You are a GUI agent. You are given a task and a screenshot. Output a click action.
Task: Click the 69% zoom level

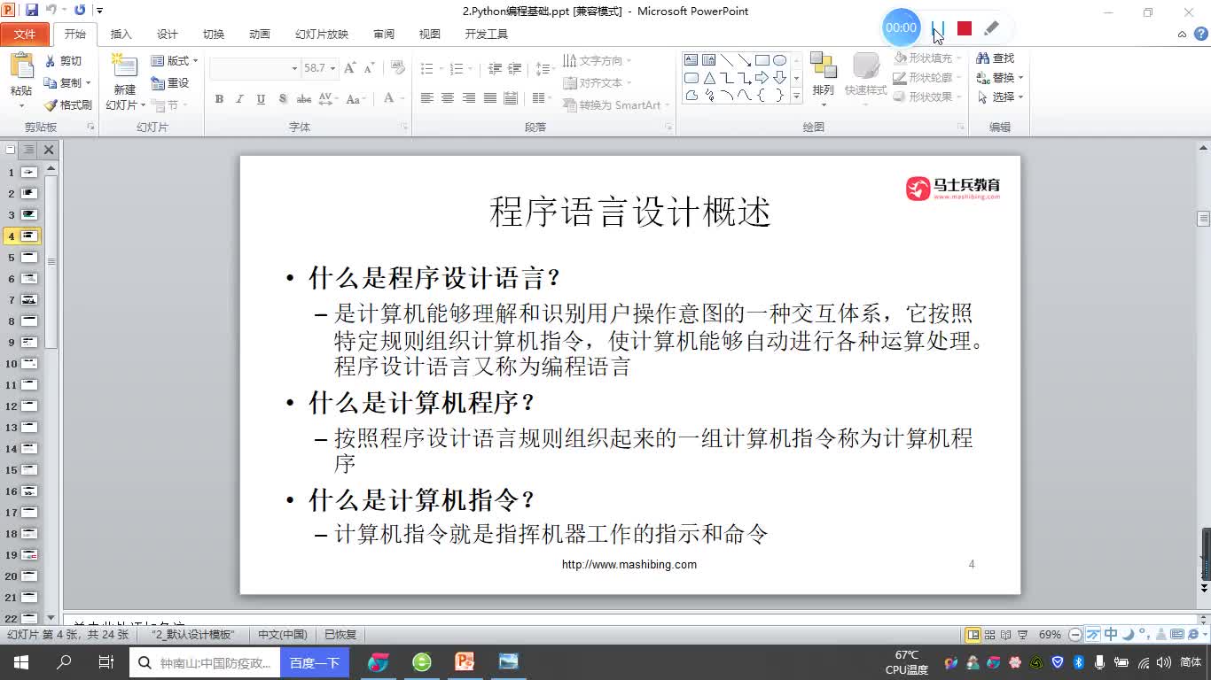[1050, 635]
